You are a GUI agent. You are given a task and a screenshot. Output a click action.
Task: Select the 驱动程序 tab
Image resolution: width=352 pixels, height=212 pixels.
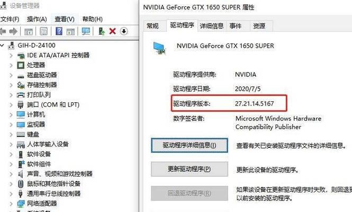(x=182, y=25)
